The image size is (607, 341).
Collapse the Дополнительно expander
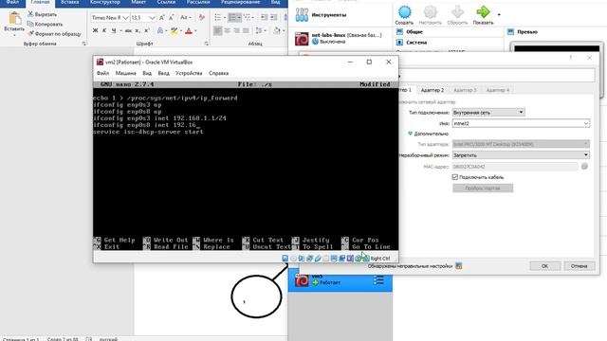click(410, 134)
